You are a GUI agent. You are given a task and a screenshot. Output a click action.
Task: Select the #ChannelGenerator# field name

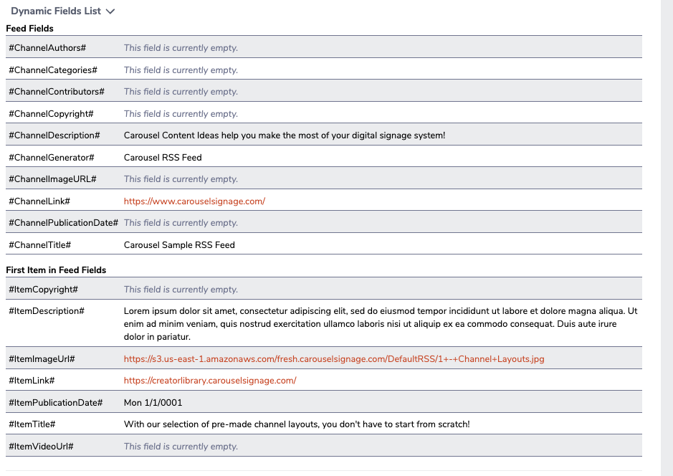click(x=52, y=158)
